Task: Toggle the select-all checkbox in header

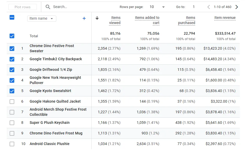Action: pos(12,18)
